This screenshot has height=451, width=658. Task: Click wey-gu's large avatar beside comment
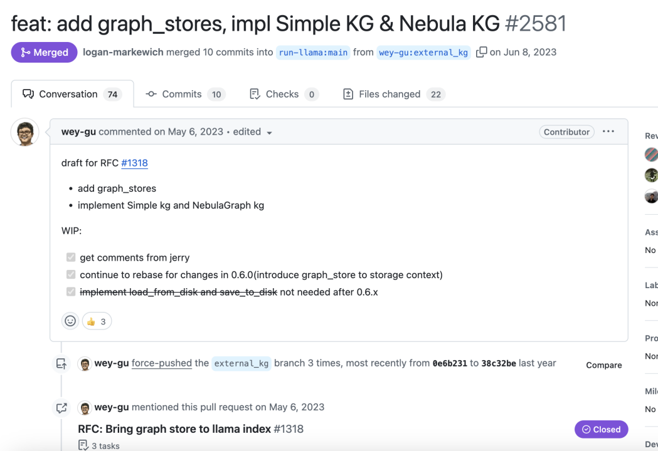25,133
